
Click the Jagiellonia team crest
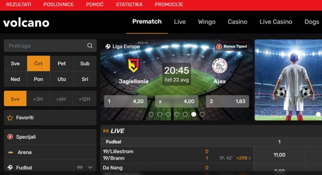point(133,65)
